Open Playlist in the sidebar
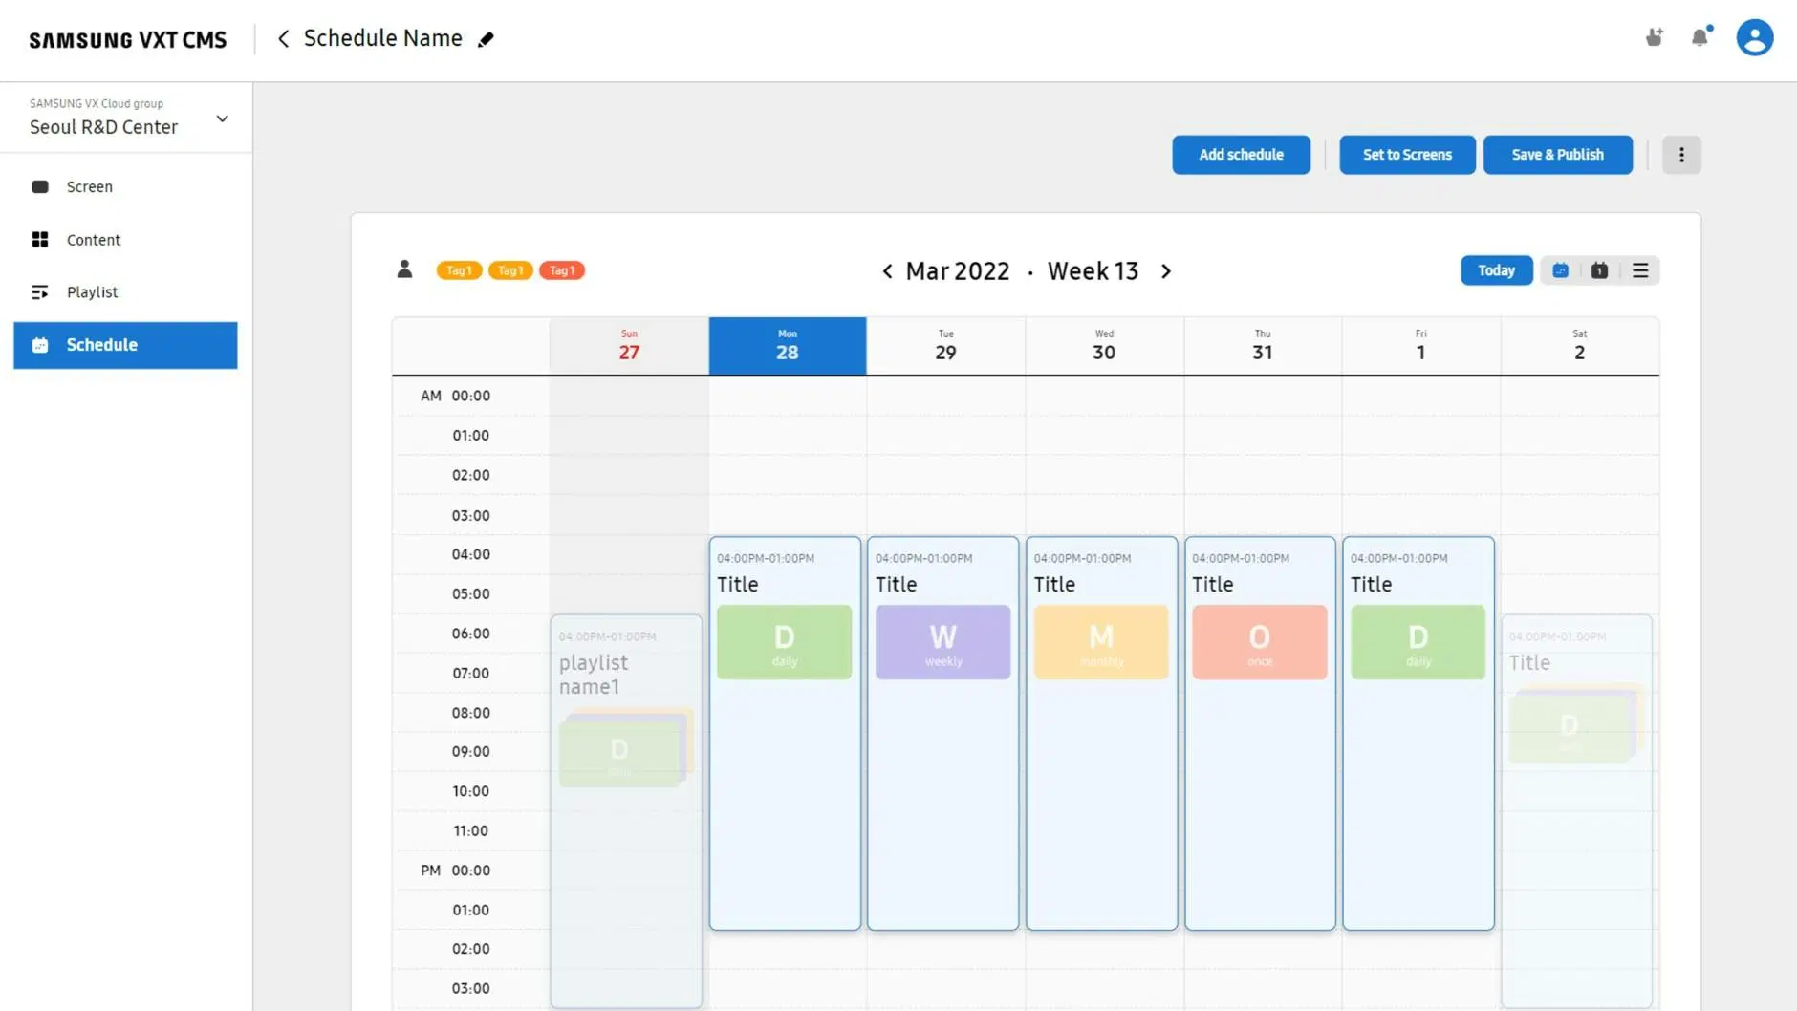Image resolution: width=1797 pixels, height=1011 pixels. (x=92, y=292)
